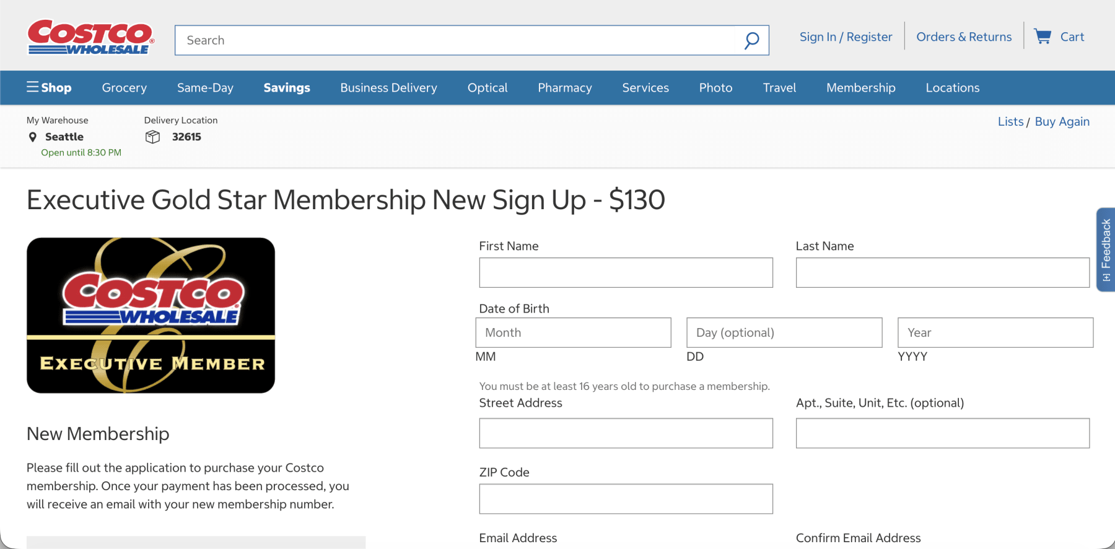Click the search magnifier icon

(751, 41)
